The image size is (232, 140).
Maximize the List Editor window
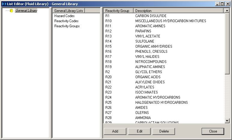click(222, 4)
